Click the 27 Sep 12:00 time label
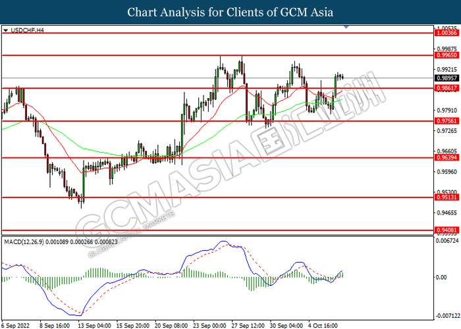This screenshot has height=329, width=461. 248,326
